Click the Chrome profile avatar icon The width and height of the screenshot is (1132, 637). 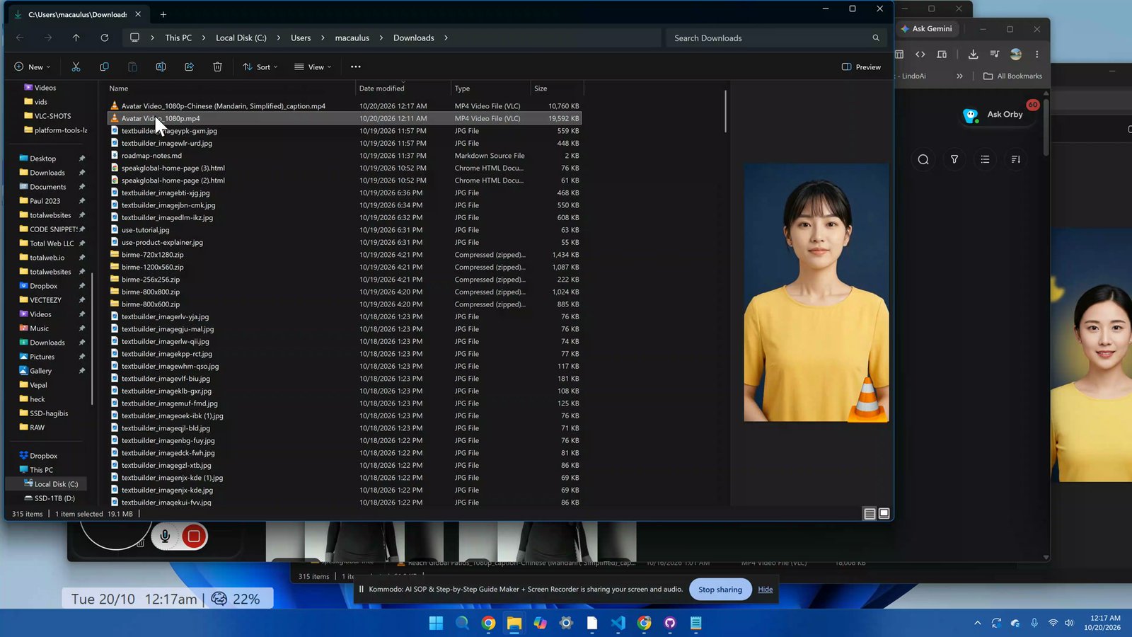click(1016, 54)
